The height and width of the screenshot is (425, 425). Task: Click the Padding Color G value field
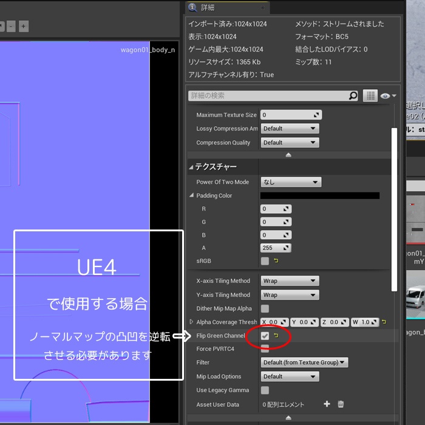[x=276, y=222]
